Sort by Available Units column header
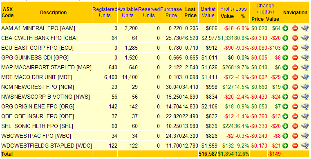 128,12
